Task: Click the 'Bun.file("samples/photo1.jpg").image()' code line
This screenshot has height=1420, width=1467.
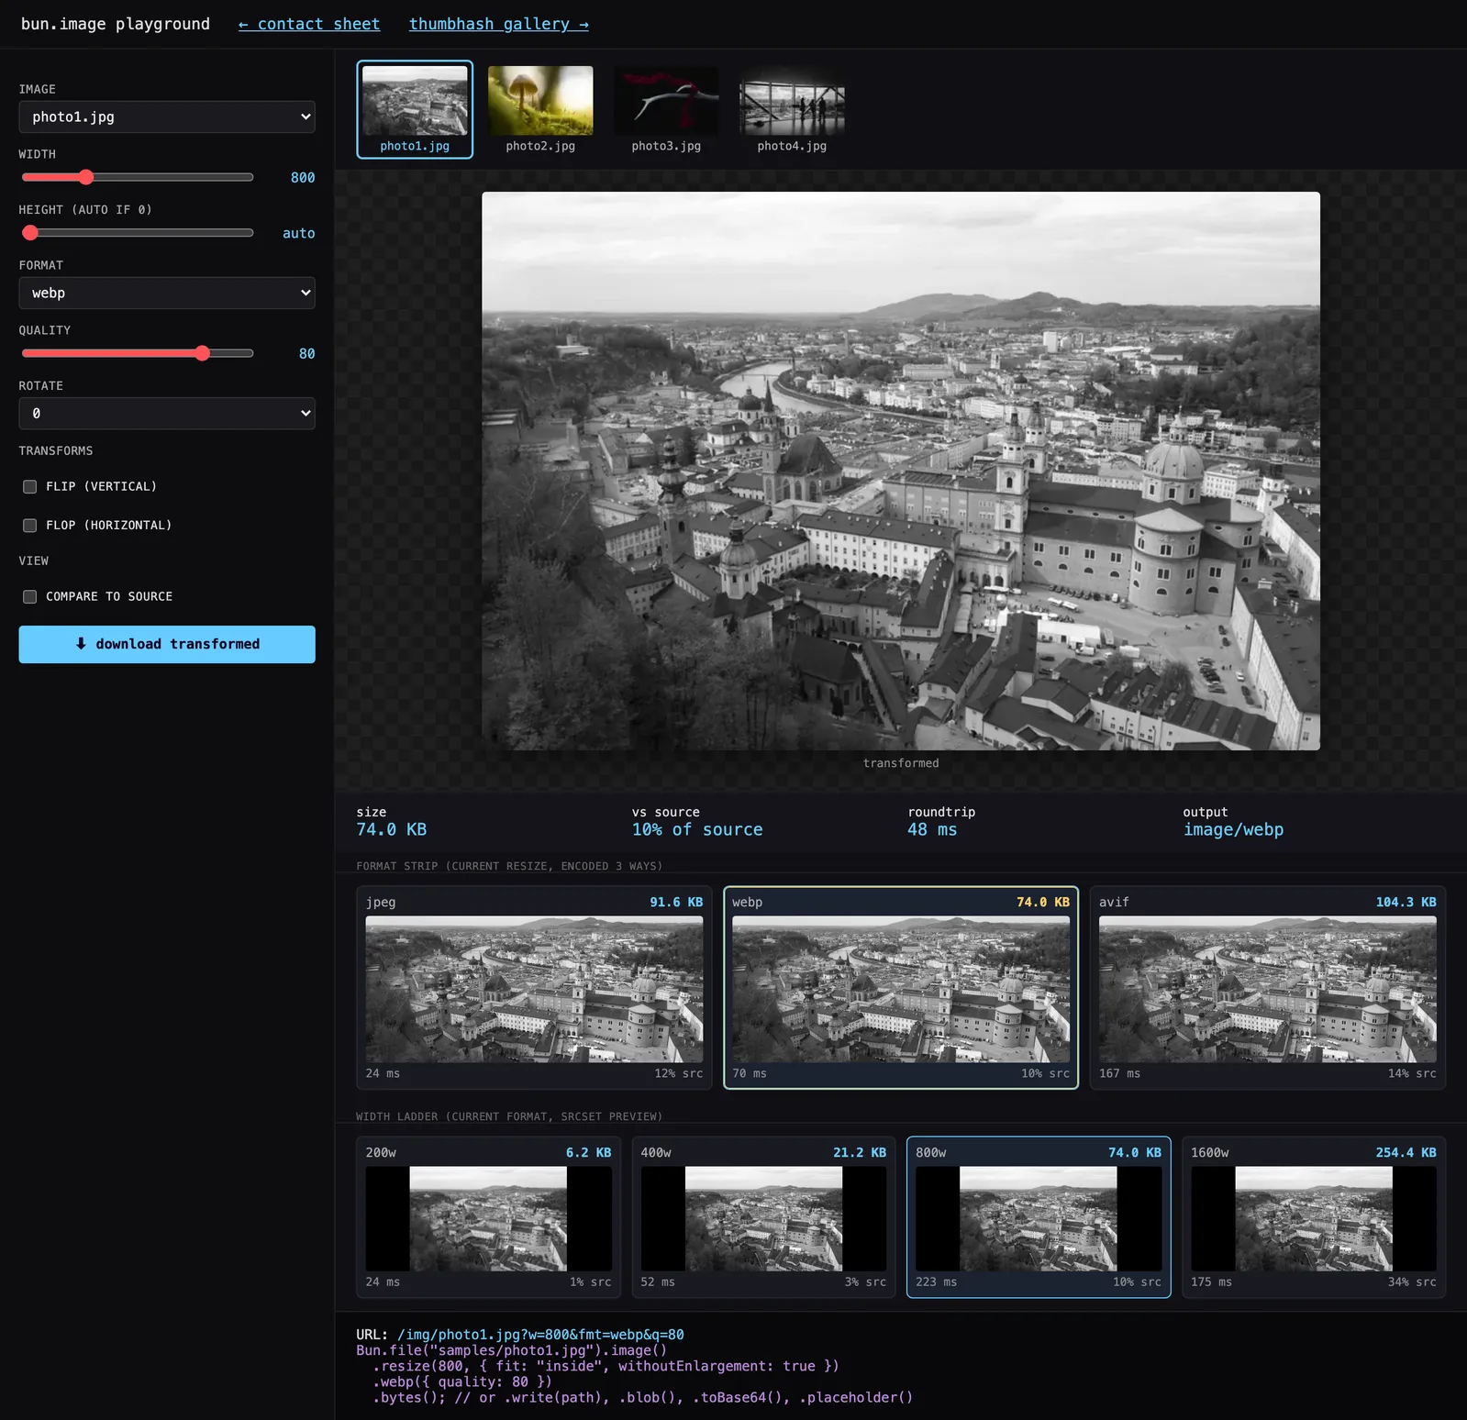Action: point(512,1350)
